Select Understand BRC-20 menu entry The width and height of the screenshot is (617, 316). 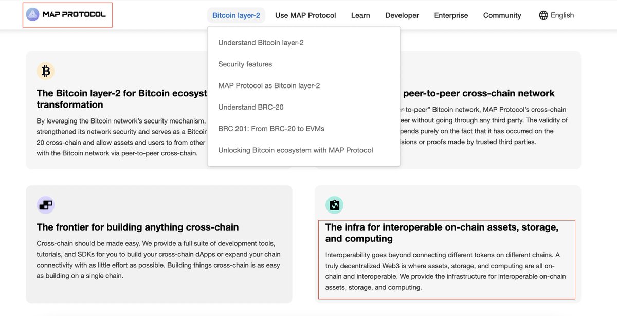click(251, 107)
